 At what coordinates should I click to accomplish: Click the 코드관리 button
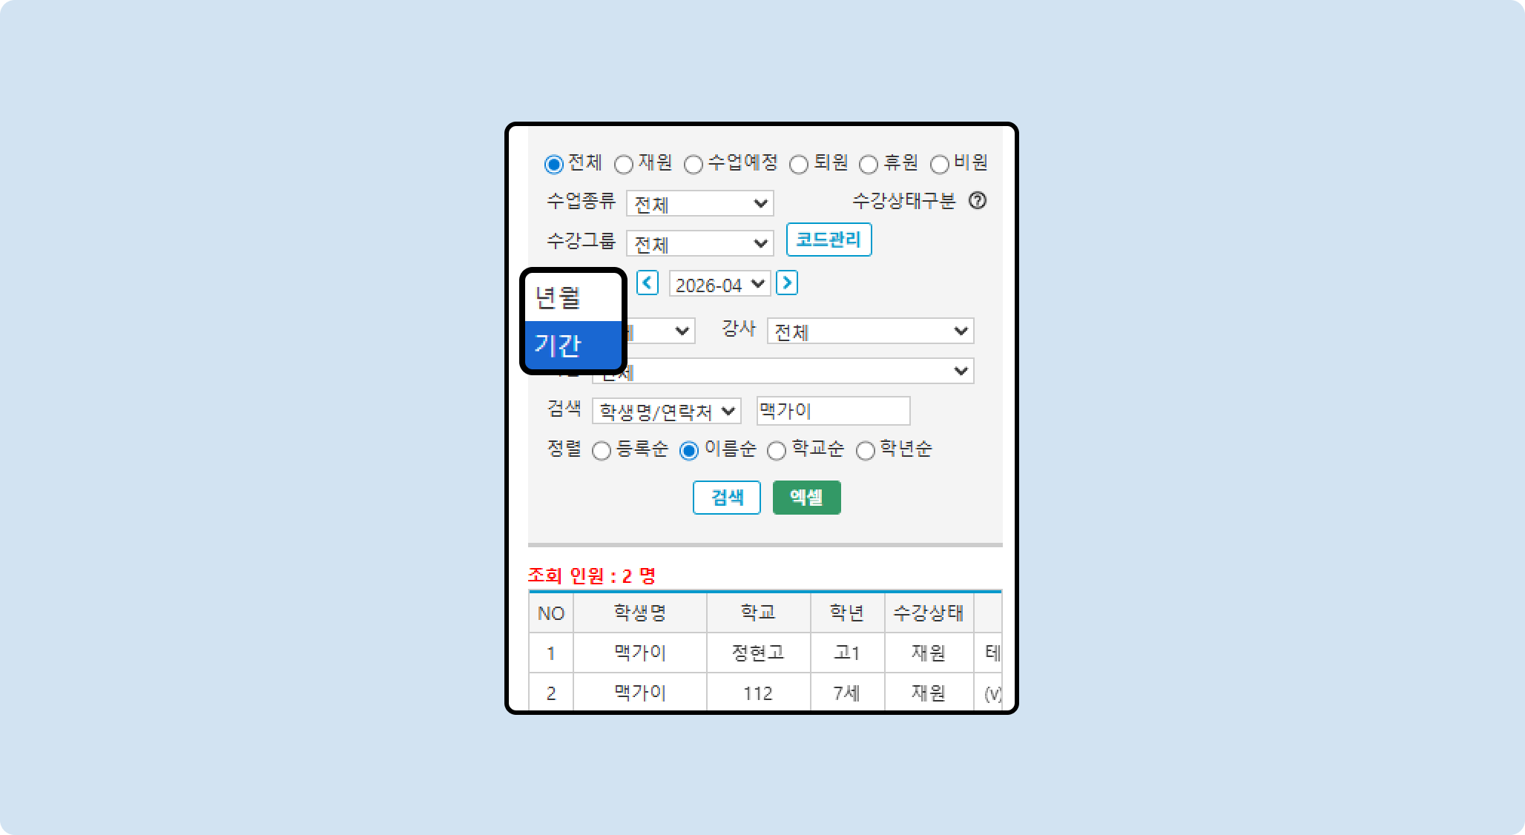(x=829, y=240)
